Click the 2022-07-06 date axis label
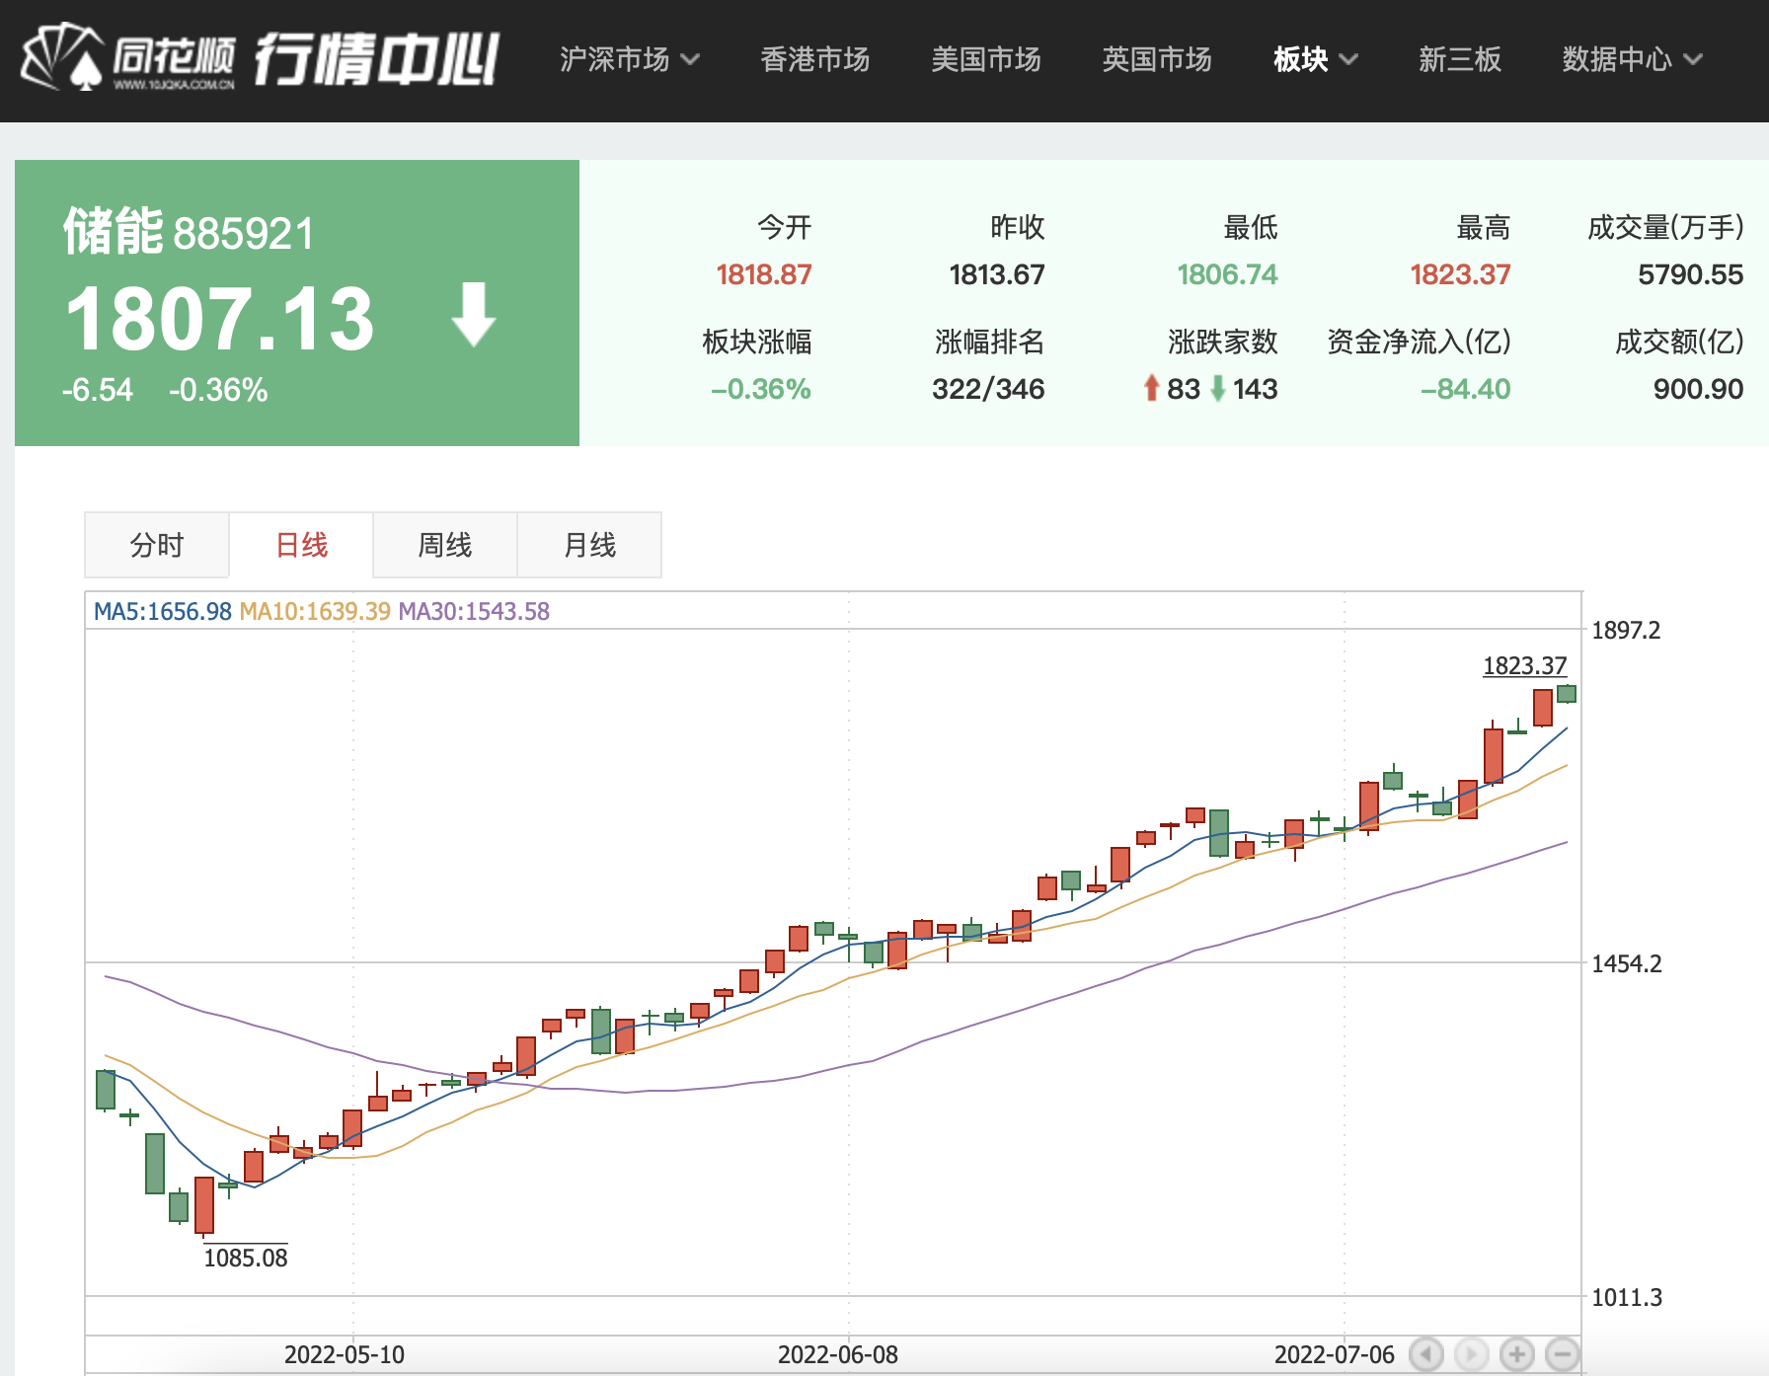The image size is (1769, 1376). tap(1335, 1354)
